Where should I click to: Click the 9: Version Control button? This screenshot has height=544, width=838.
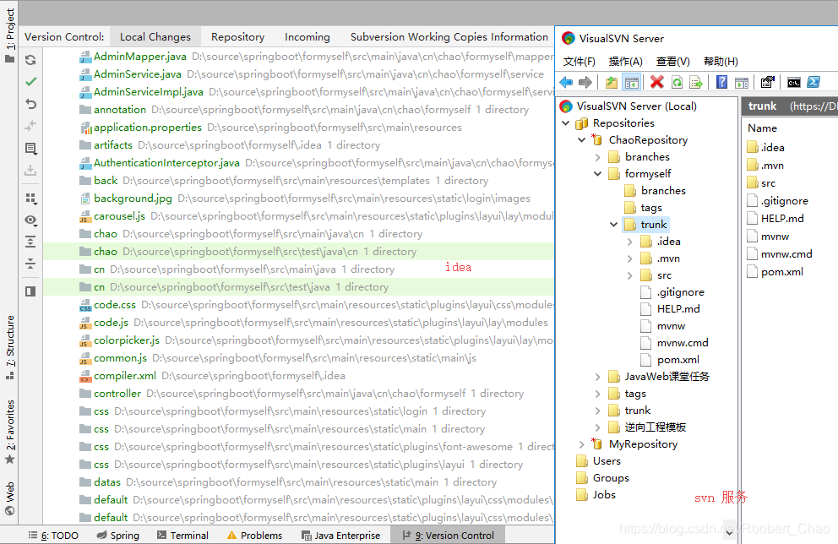449,536
